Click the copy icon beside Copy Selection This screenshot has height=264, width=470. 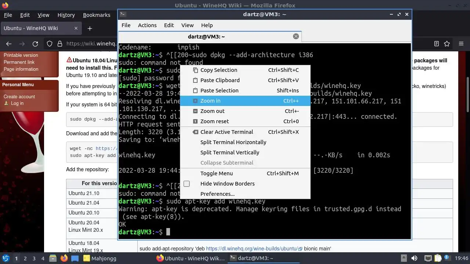pos(195,70)
